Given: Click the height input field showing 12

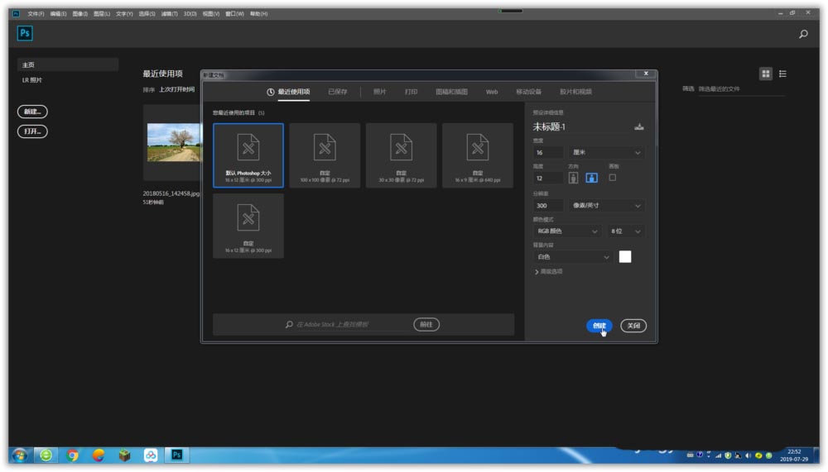Looking at the screenshot, I should pos(548,179).
